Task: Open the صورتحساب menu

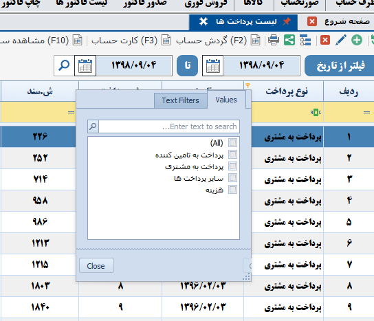Action: click(x=300, y=3)
